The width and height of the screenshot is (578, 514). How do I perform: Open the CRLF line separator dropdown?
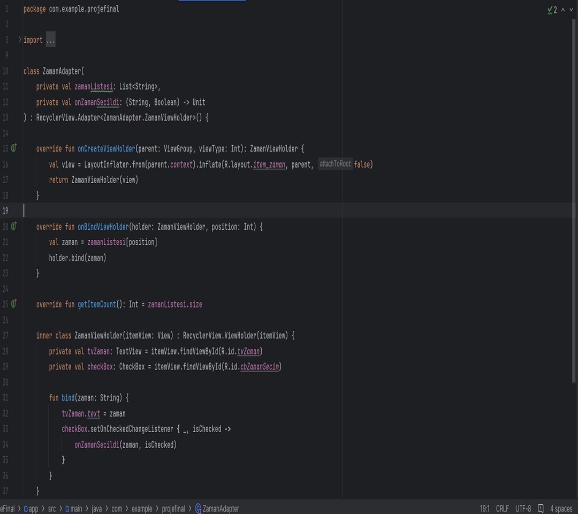(x=502, y=509)
